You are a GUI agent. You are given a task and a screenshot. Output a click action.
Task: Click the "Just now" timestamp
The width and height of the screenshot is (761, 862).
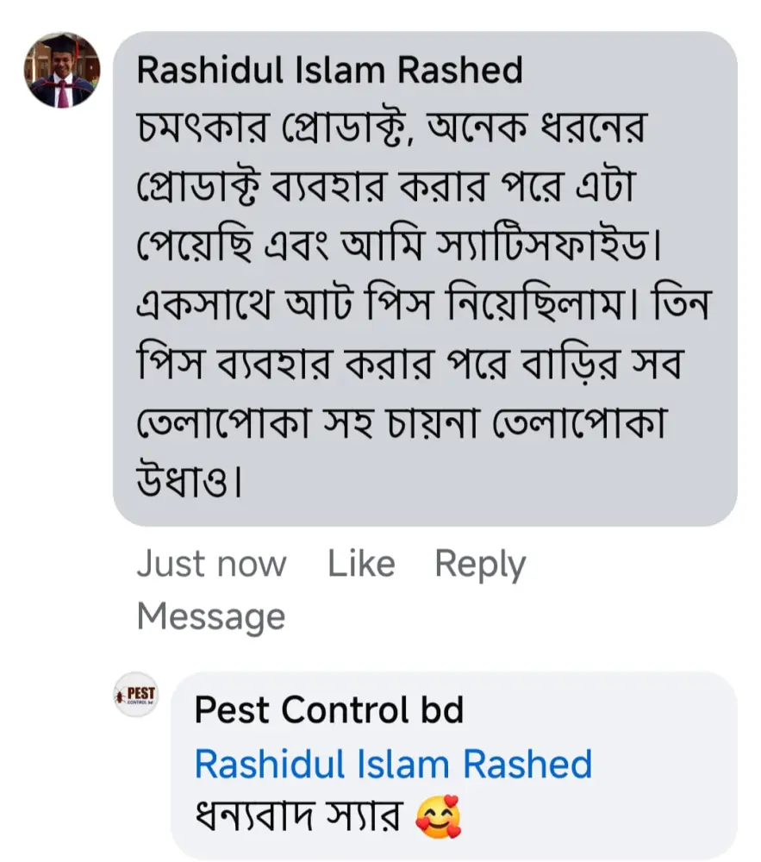click(x=211, y=564)
